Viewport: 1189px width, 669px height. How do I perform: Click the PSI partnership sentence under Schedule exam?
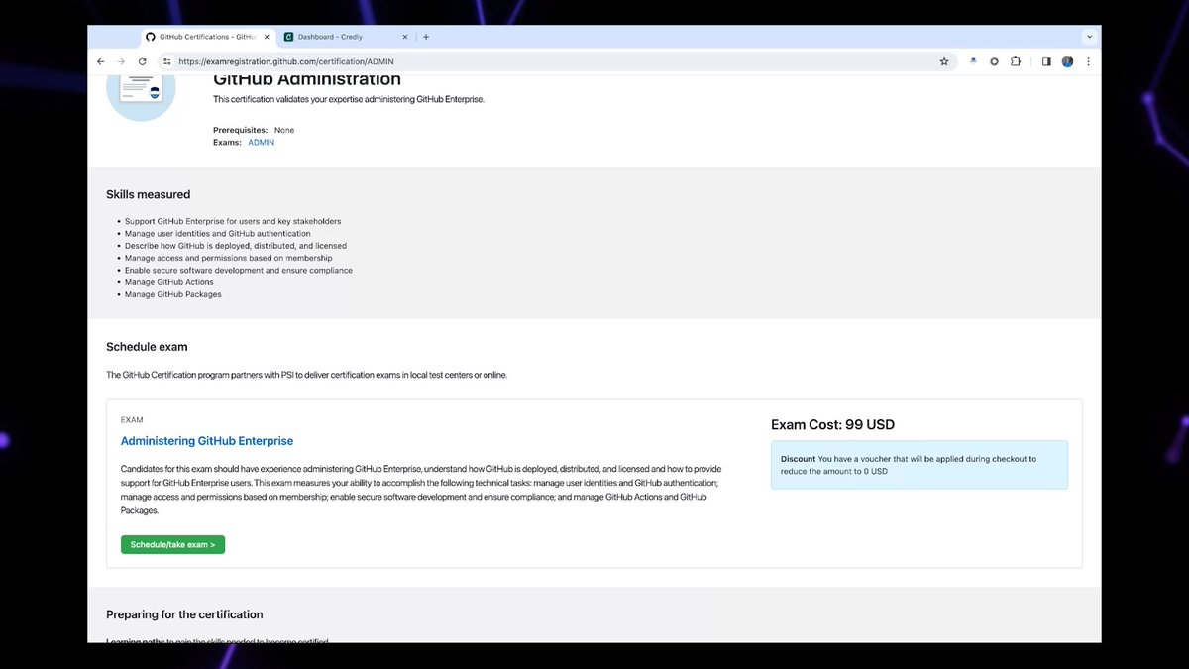tap(306, 375)
